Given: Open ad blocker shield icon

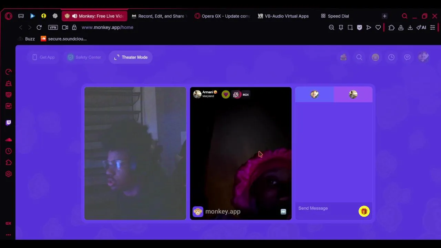Looking at the screenshot, I should coord(359,27).
